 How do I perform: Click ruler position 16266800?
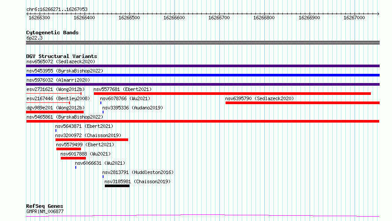tap(264, 18)
